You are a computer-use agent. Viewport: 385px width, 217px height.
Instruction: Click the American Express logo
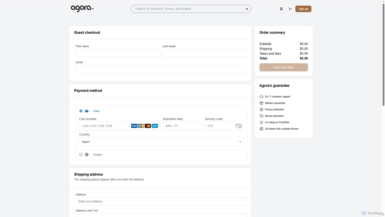pos(155,126)
